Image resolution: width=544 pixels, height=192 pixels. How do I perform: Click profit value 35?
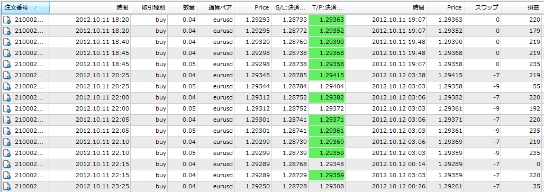(x=537, y=187)
